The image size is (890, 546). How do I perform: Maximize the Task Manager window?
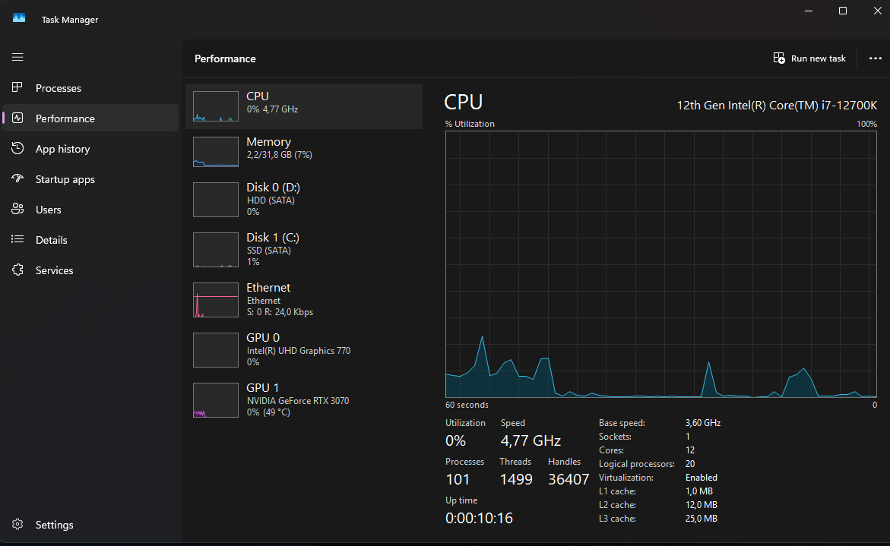(x=843, y=11)
